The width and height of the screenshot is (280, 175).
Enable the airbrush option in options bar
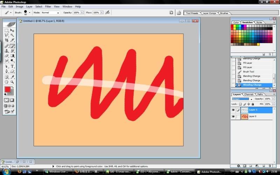click(x=107, y=12)
